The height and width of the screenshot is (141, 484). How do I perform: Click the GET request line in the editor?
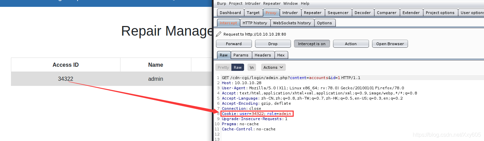(291, 78)
